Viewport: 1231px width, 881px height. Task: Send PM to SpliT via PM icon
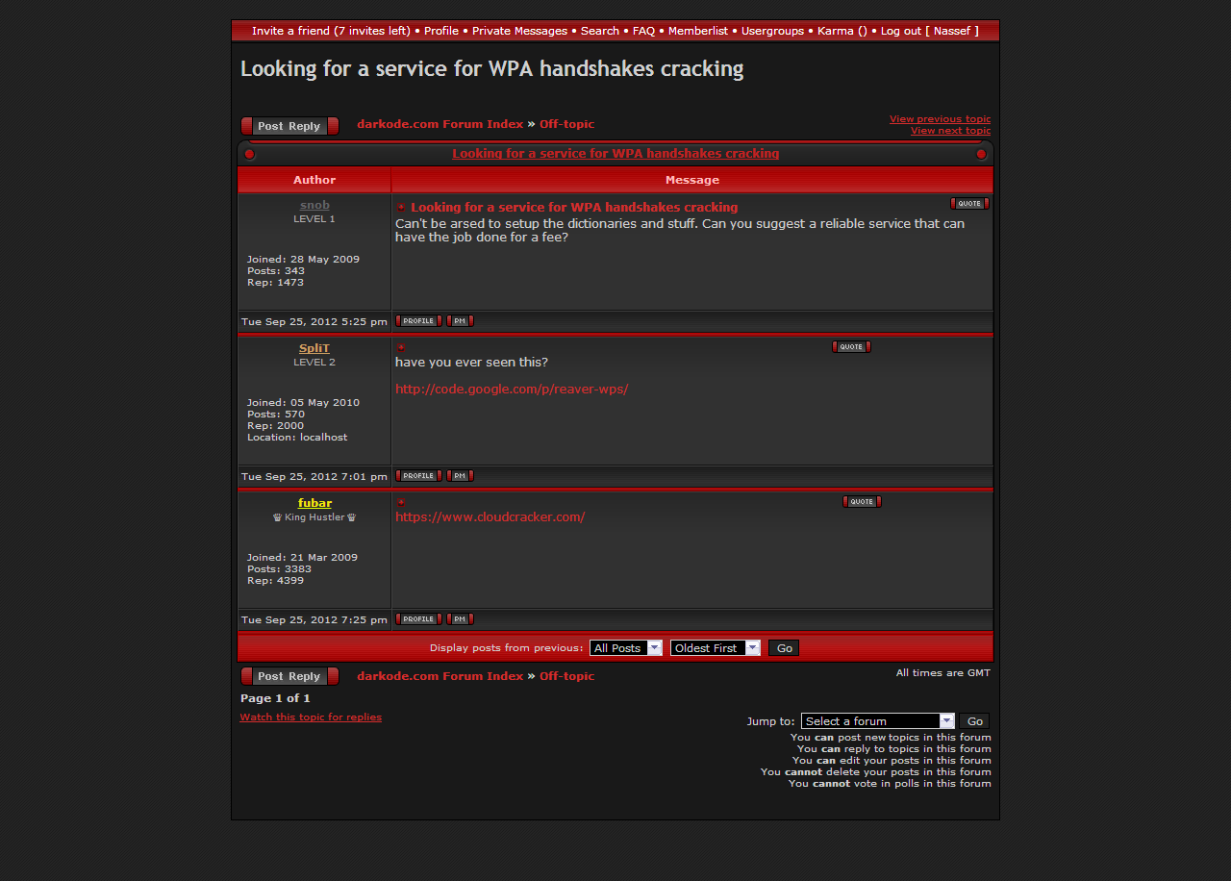point(460,476)
